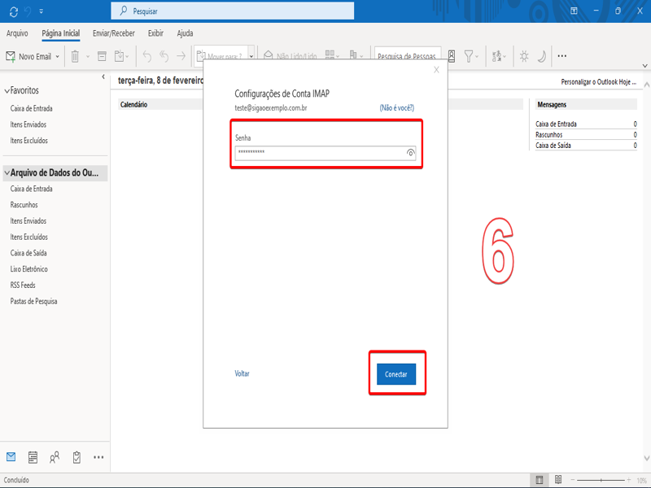Open the Ajuda tab
The height and width of the screenshot is (488, 651).
tap(185, 33)
